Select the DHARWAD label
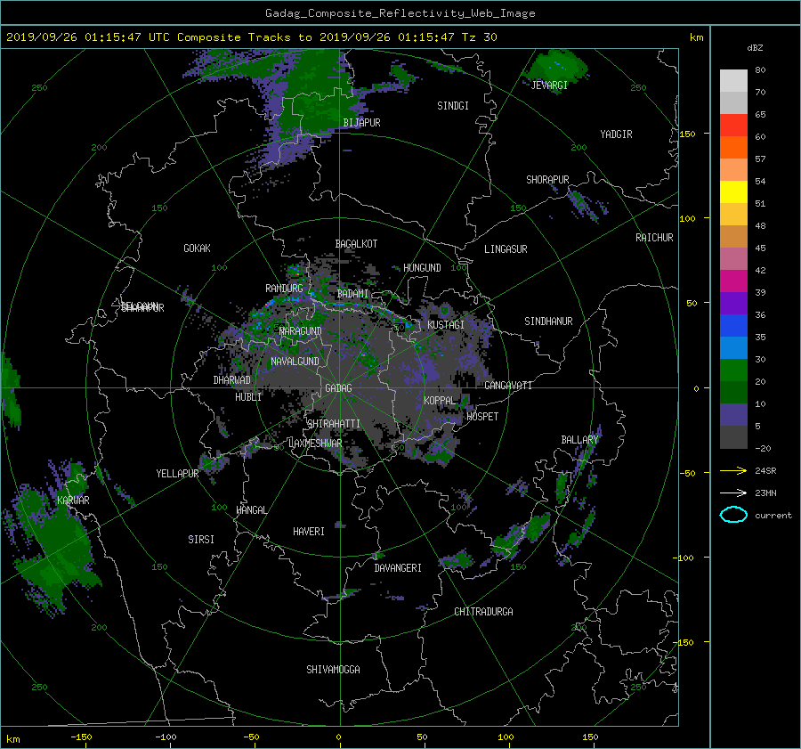The image size is (801, 749). (231, 380)
